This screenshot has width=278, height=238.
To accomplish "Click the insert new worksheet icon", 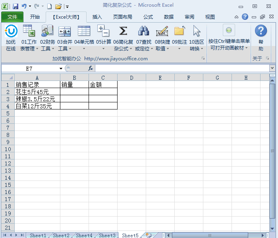I will click(149, 235).
